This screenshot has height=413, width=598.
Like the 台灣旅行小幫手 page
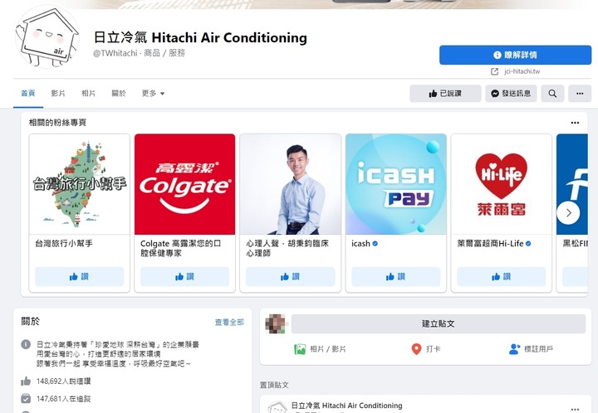[80, 276]
